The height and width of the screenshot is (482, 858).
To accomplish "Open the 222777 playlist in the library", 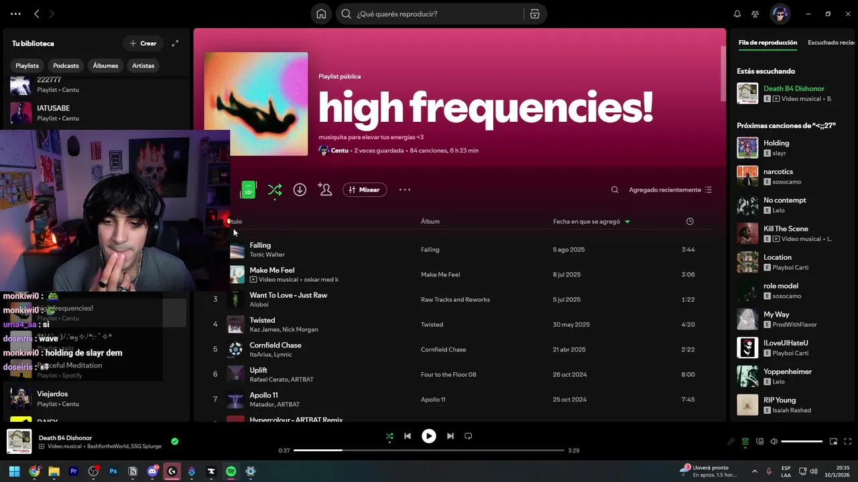I will tap(97, 85).
